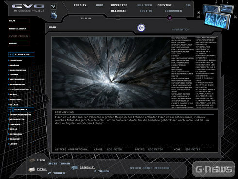Open Einstellungen settings button

click(x=18, y=29)
